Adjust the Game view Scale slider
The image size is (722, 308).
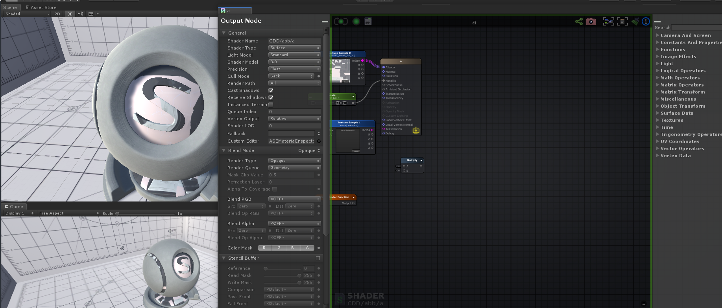click(145, 213)
